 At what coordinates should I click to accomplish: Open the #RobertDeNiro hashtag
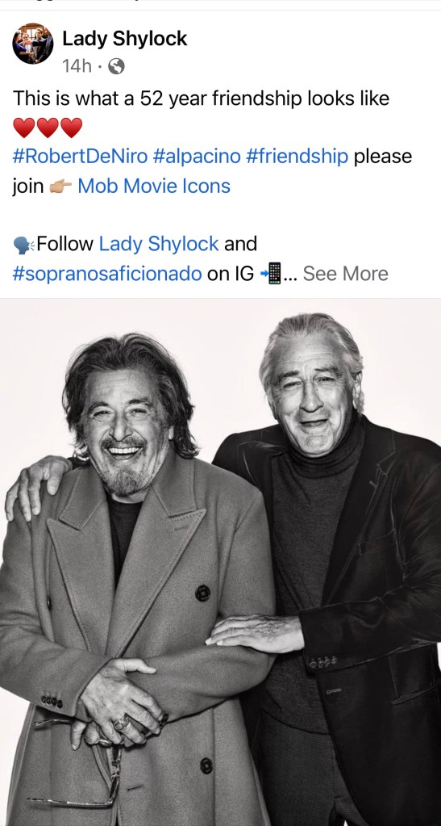coord(80,157)
